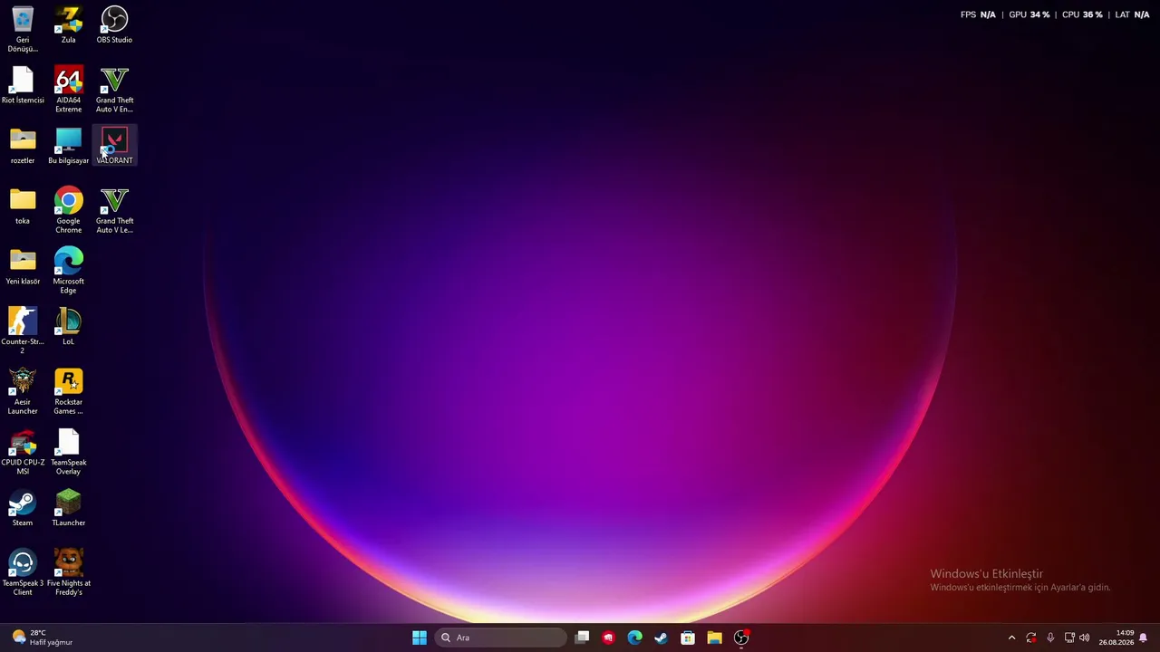Screen dimensions: 1160x652
Task: Select the OBS Studio desktop shortcut
Action: click(x=114, y=25)
